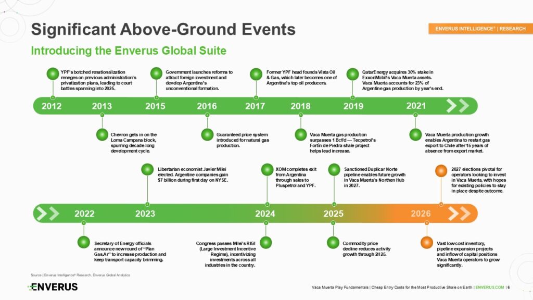The height and width of the screenshot is (300, 533).
Task: Click the double chevron arrows after 2021
Action: pyautogui.click(x=458, y=106)
